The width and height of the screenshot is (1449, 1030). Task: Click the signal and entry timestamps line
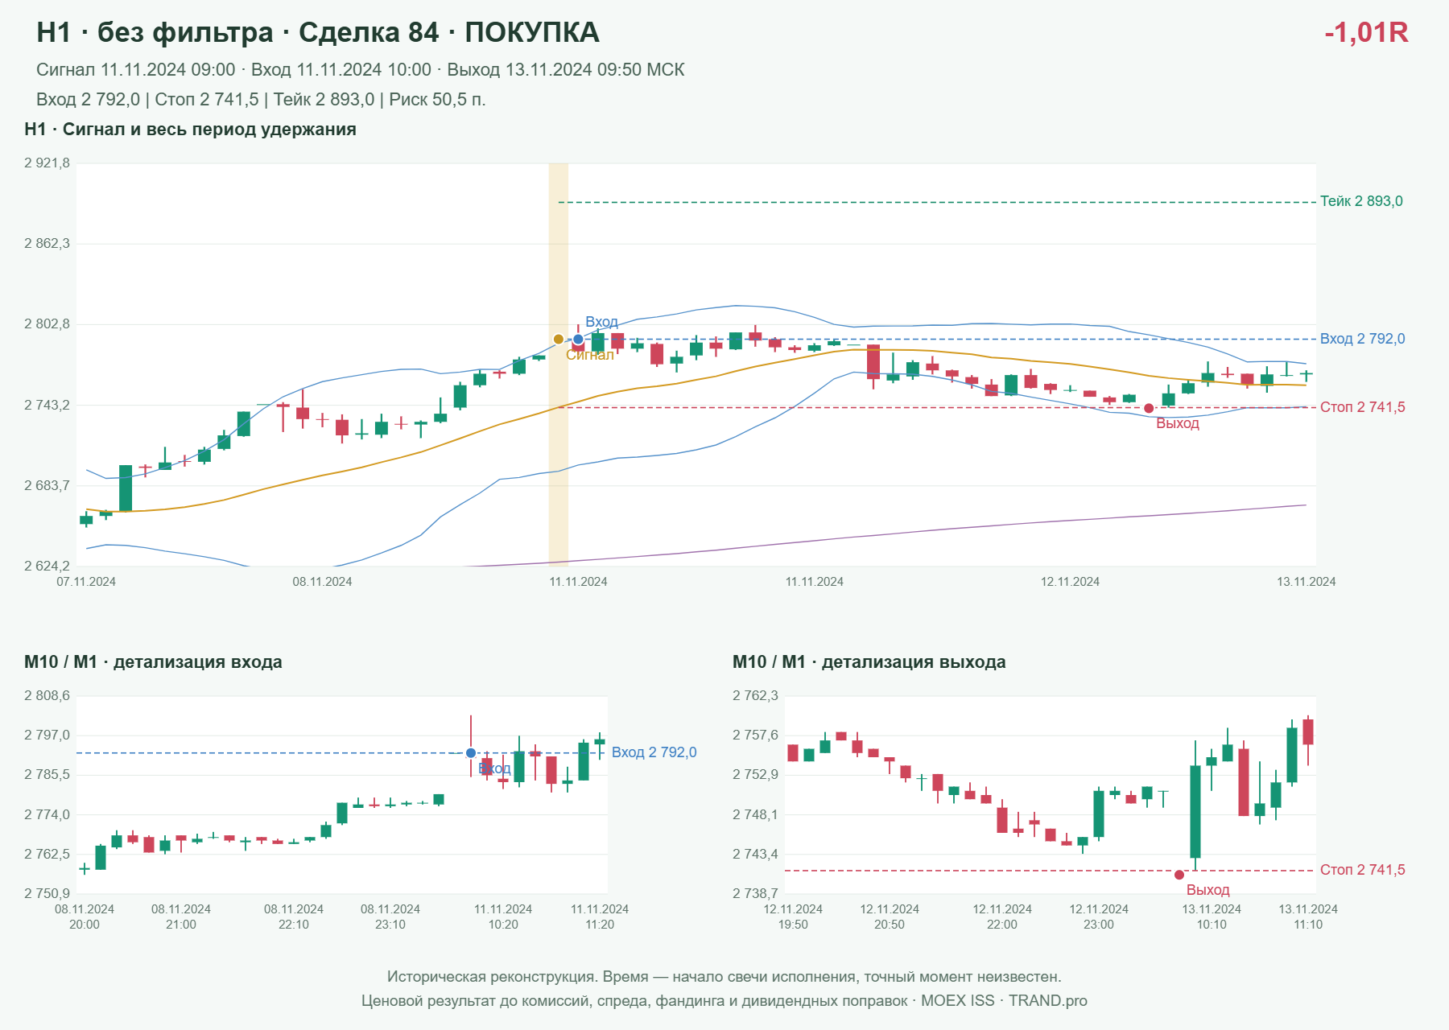(361, 70)
